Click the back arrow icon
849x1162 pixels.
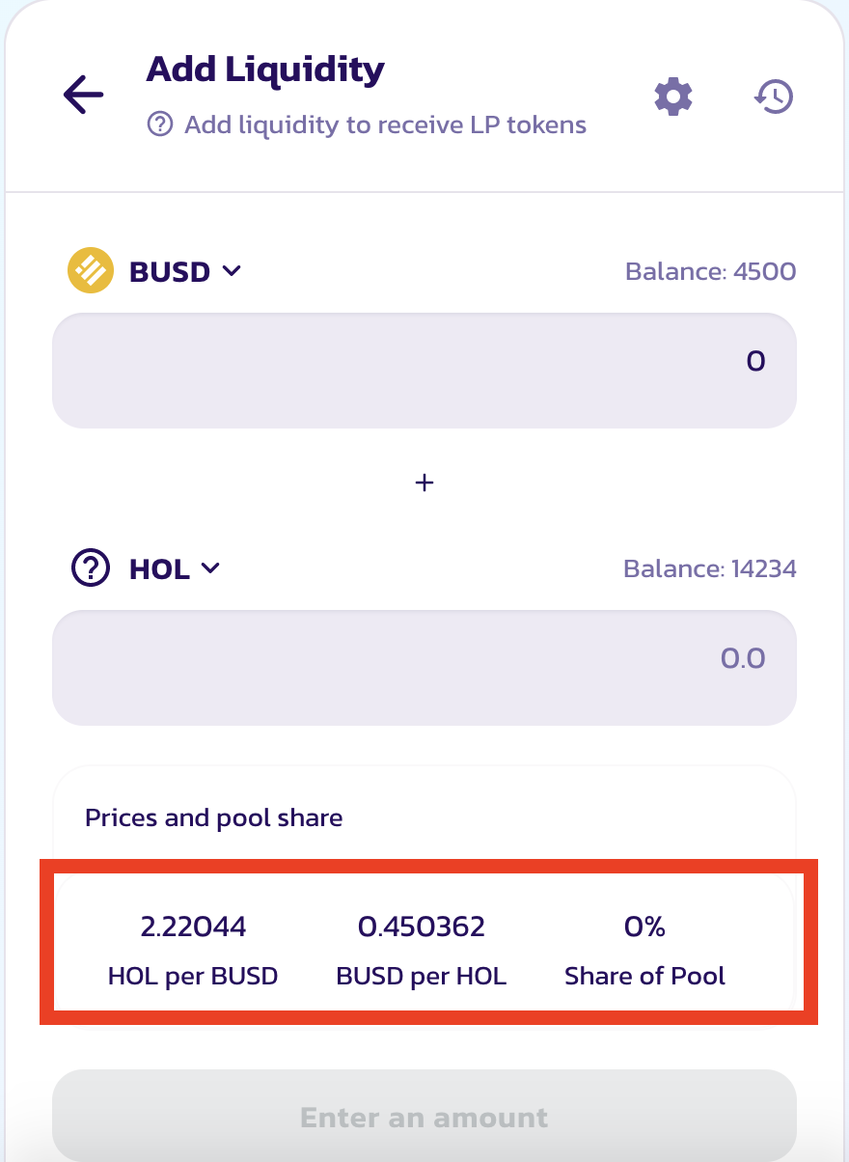pos(83,95)
